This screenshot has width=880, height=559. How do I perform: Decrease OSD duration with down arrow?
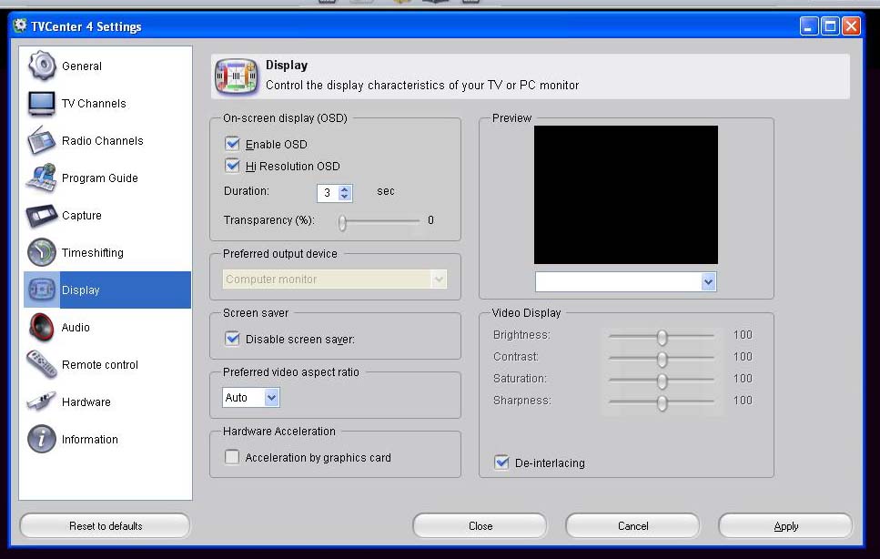point(345,197)
